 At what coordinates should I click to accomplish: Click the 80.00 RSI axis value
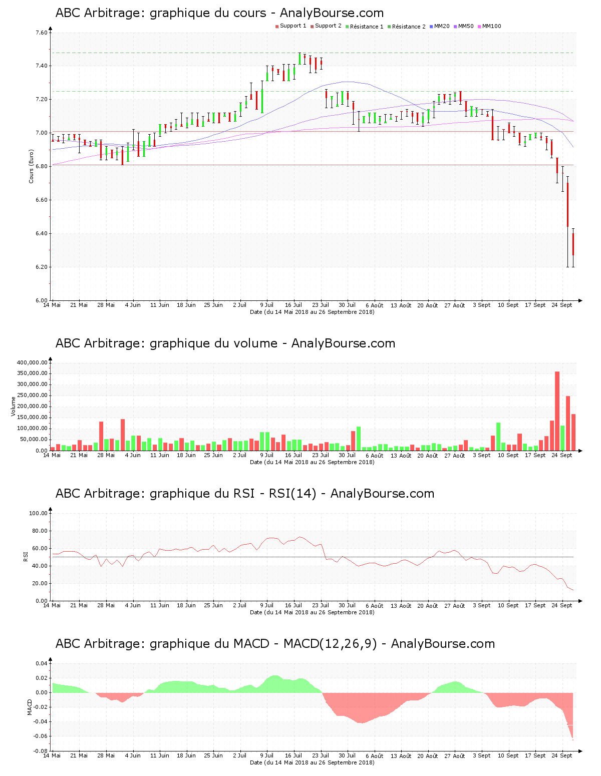click(40, 531)
